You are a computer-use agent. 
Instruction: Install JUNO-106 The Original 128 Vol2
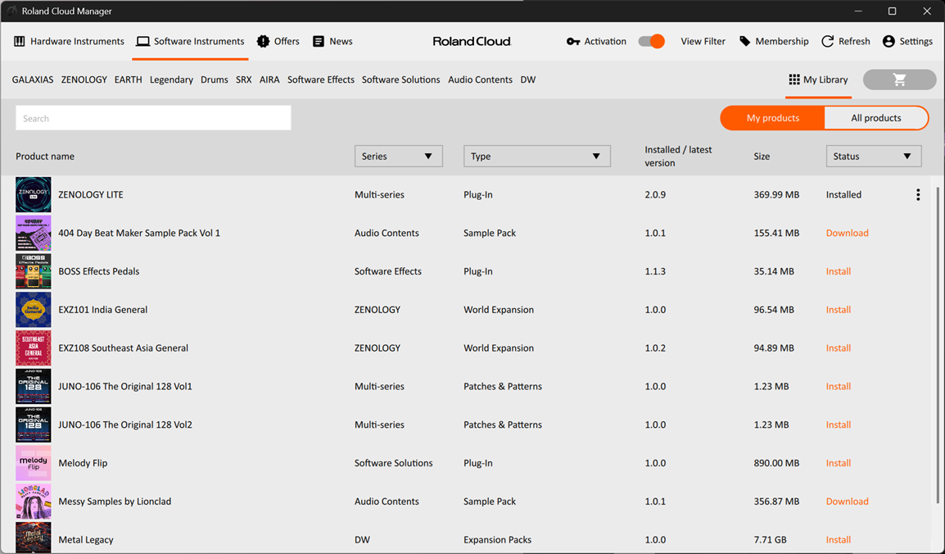[x=839, y=425]
